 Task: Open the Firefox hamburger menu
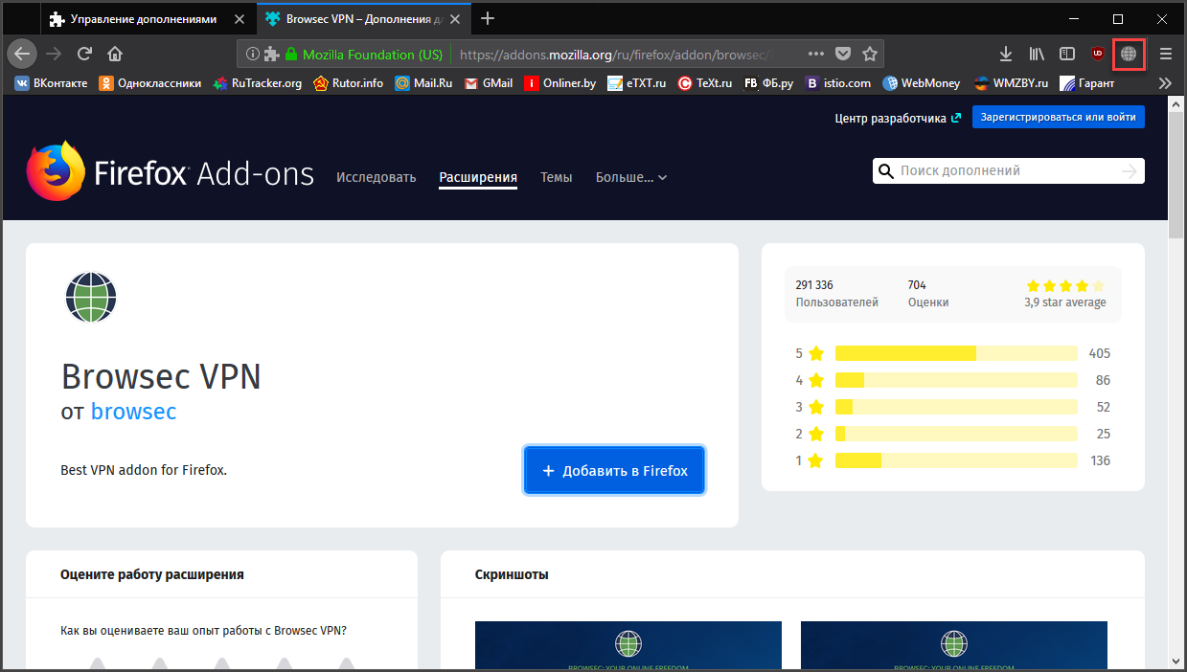(1165, 54)
